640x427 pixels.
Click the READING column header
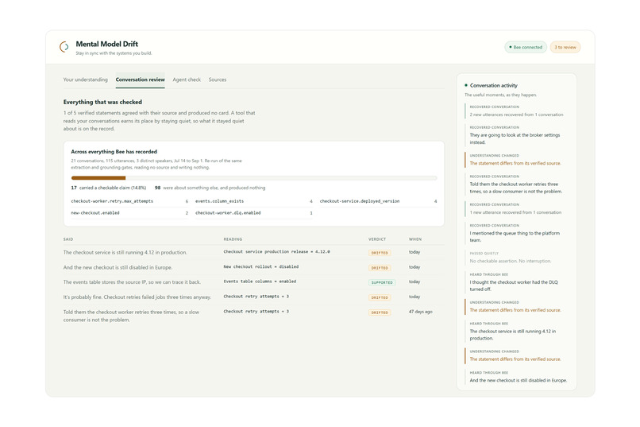tap(233, 239)
